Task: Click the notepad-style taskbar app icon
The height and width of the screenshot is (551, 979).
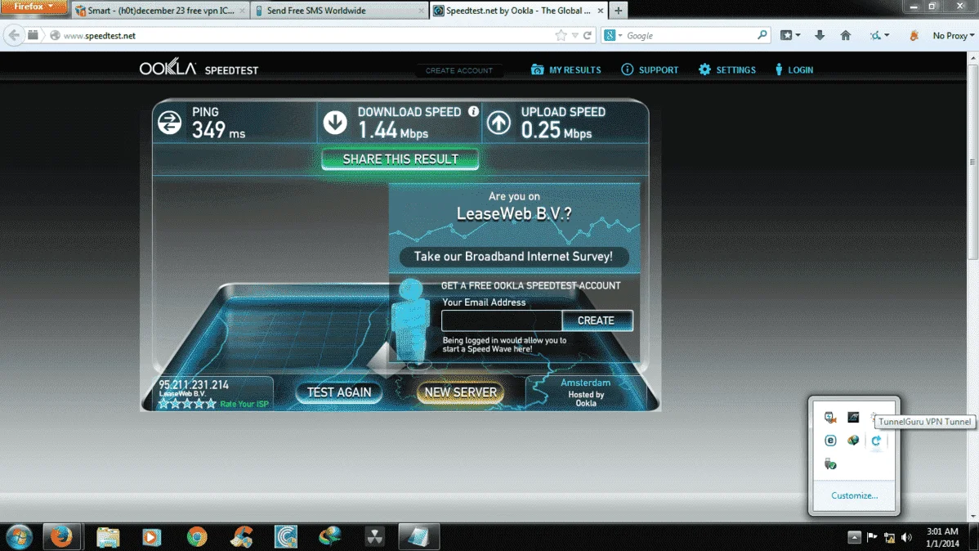Action: coord(418,536)
